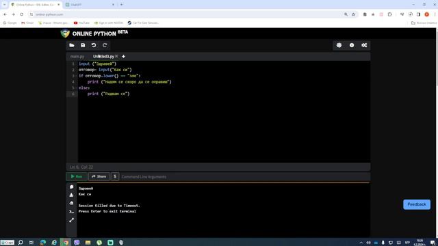The height and width of the screenshot is (246, 438).
Task: Expand terminal with the diagonal arrows icon
Action: click(x=71, y=220)
